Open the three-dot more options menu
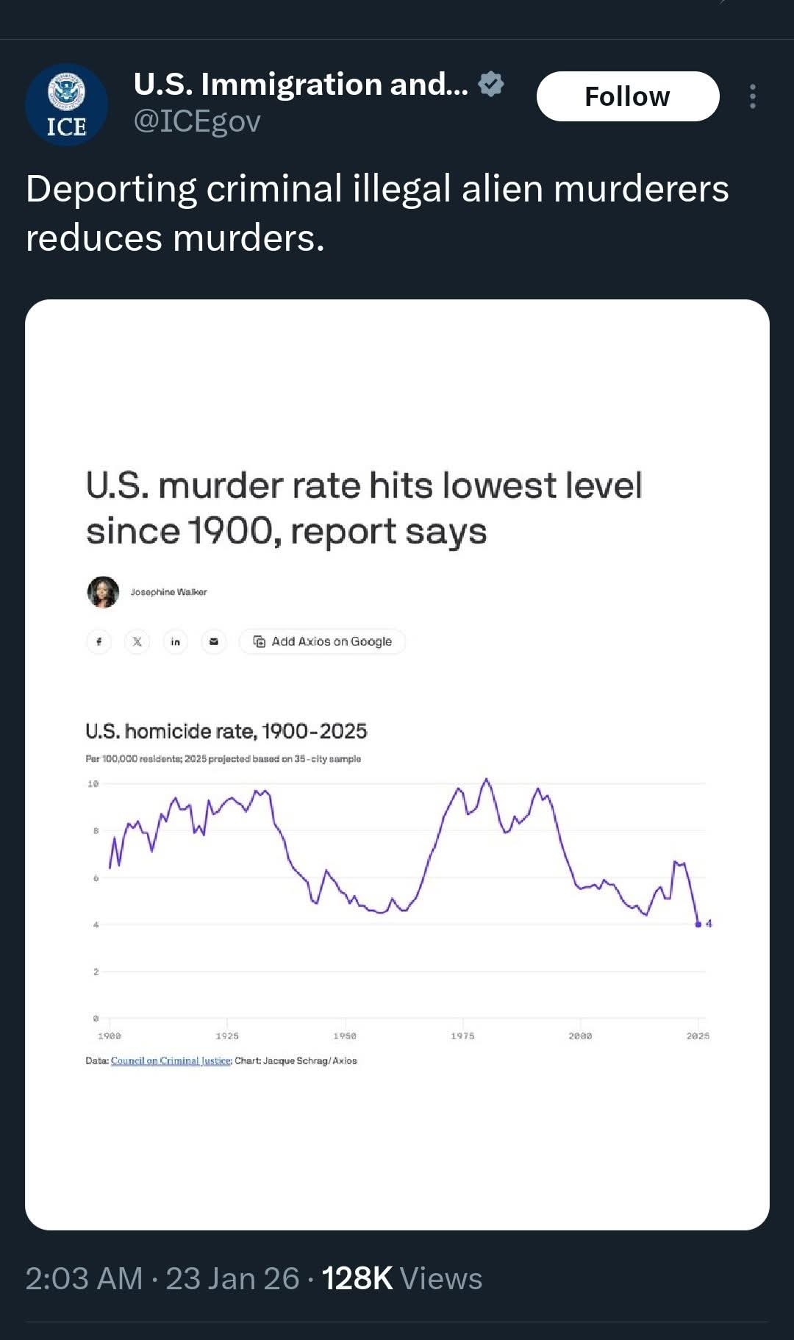 (x=752, y=96)
